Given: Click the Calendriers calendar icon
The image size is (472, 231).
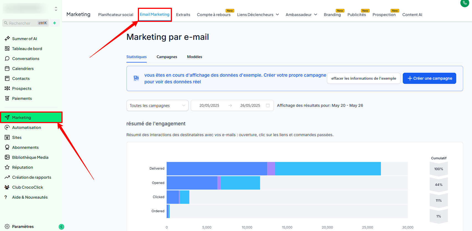Looking at the screenshot, I should [x=7, y=69].
